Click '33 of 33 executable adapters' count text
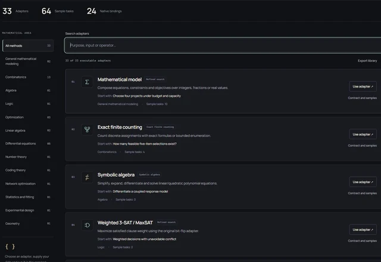The image size is (381, 262). [x=88, y=61]
